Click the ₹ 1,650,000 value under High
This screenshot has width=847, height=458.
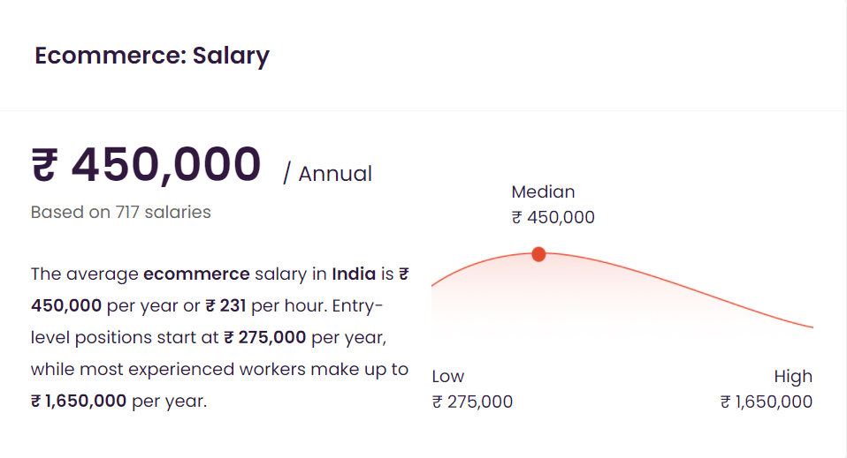[767, 402]
